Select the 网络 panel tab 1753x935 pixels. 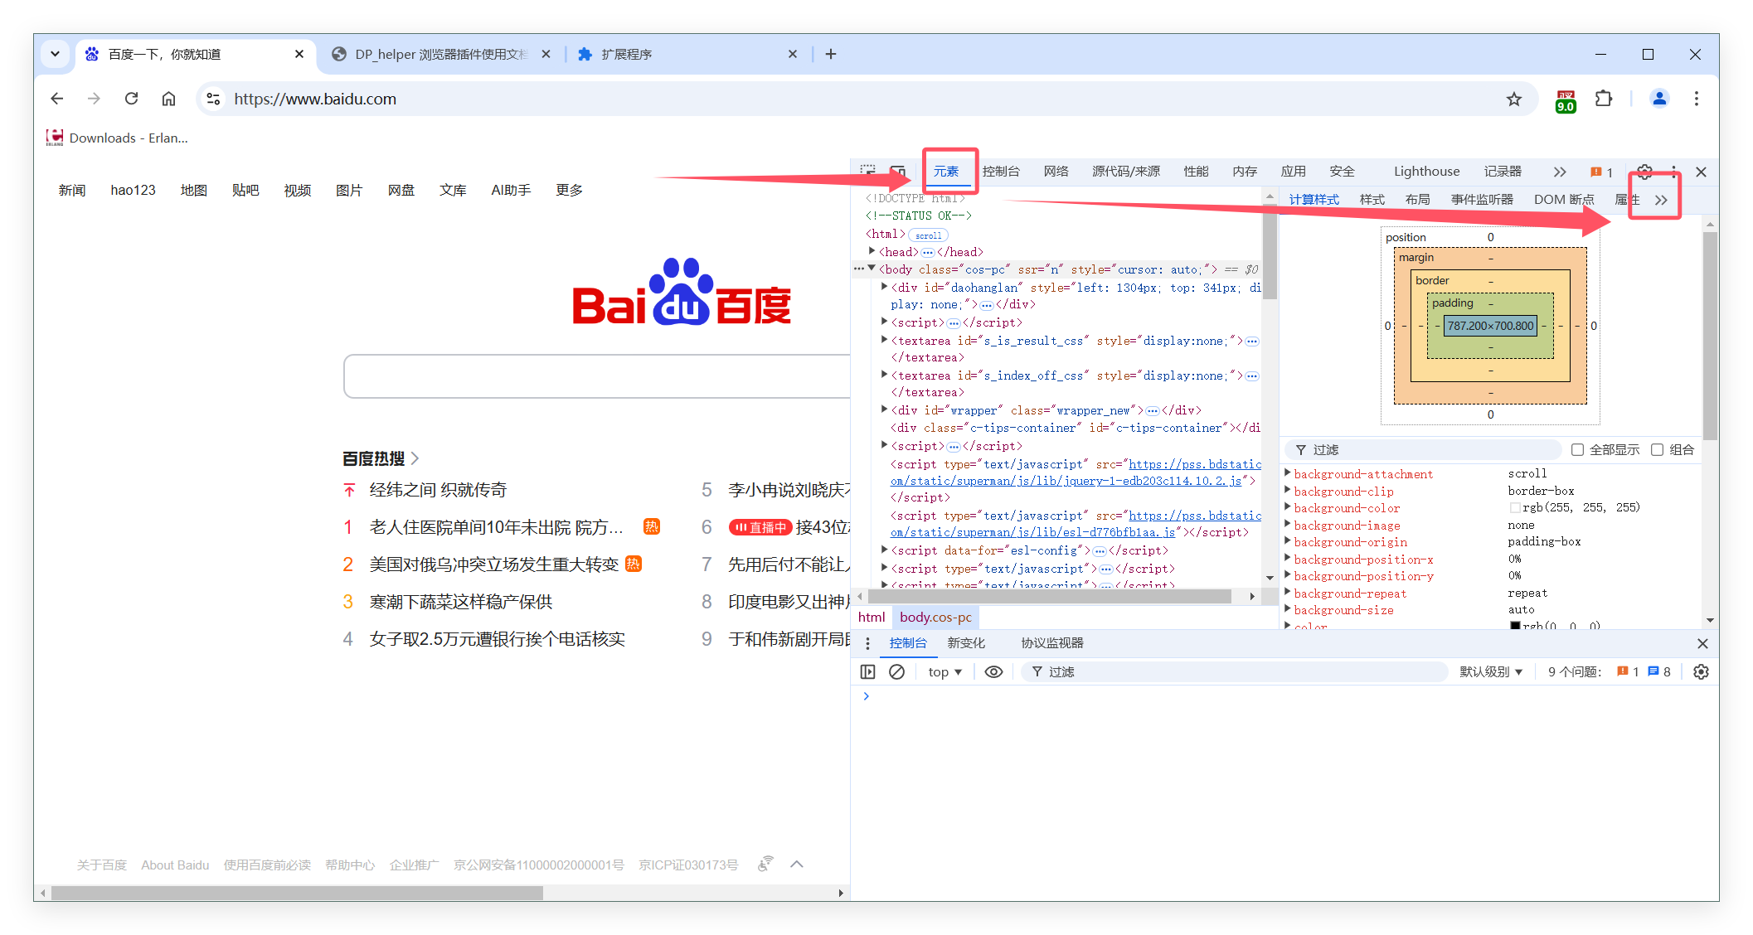1056,172
